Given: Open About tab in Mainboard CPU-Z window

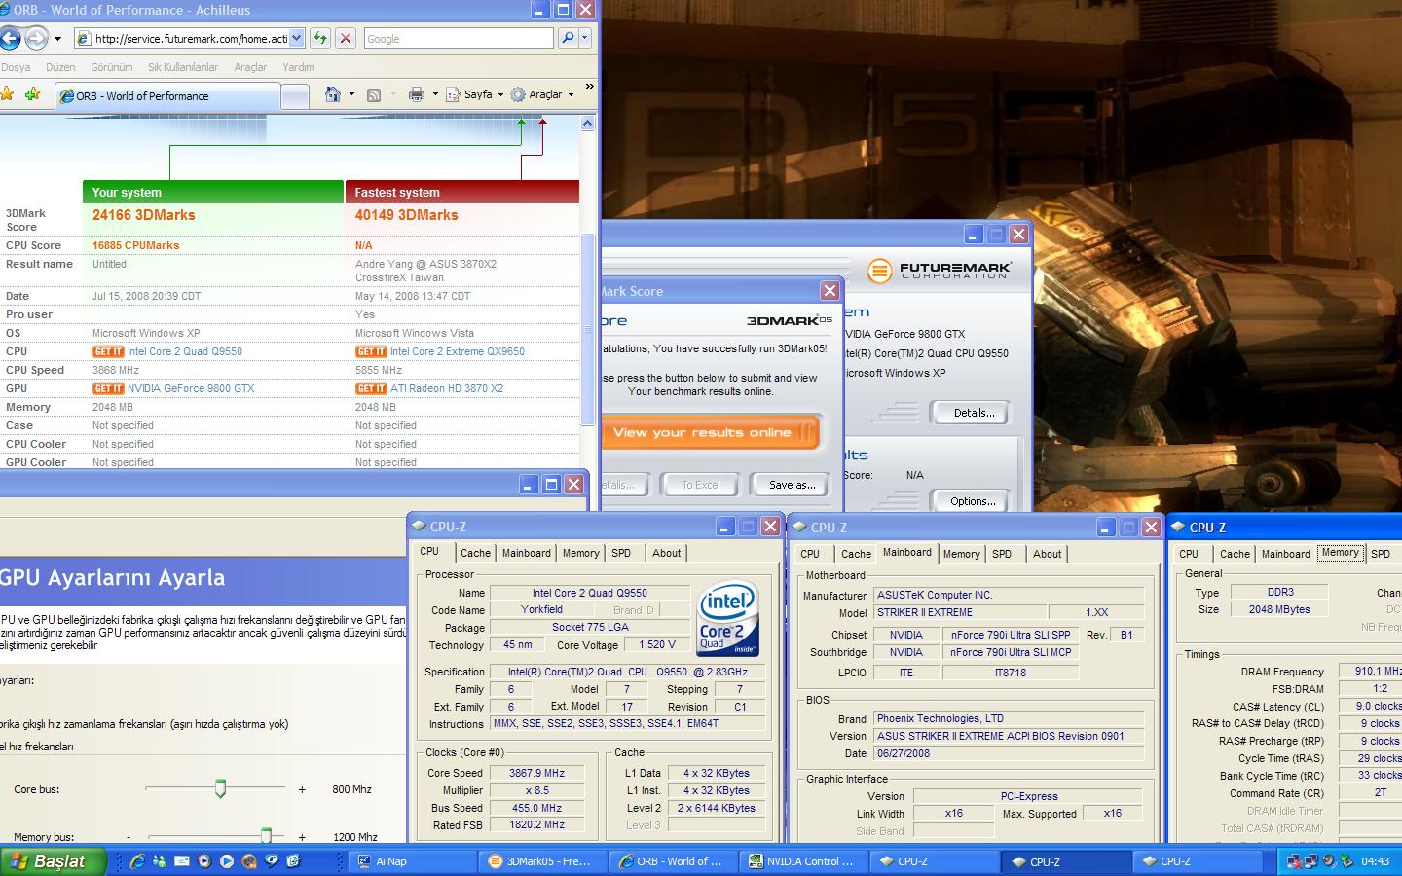Looking at the screenshot, I should [x=1047, y=554].
